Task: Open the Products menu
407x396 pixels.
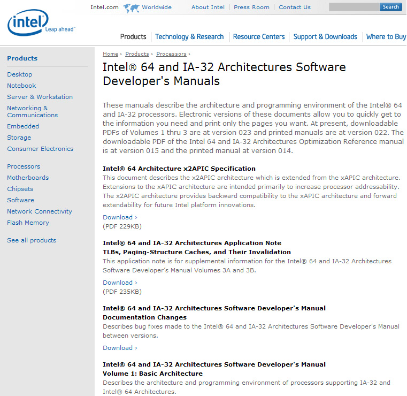Action: 133,37
